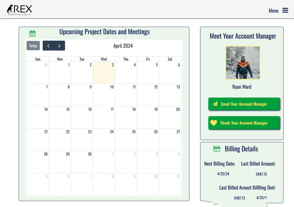Click the April 2024 month title
This screenshot has width=294, height=207.
click(123, 46)
